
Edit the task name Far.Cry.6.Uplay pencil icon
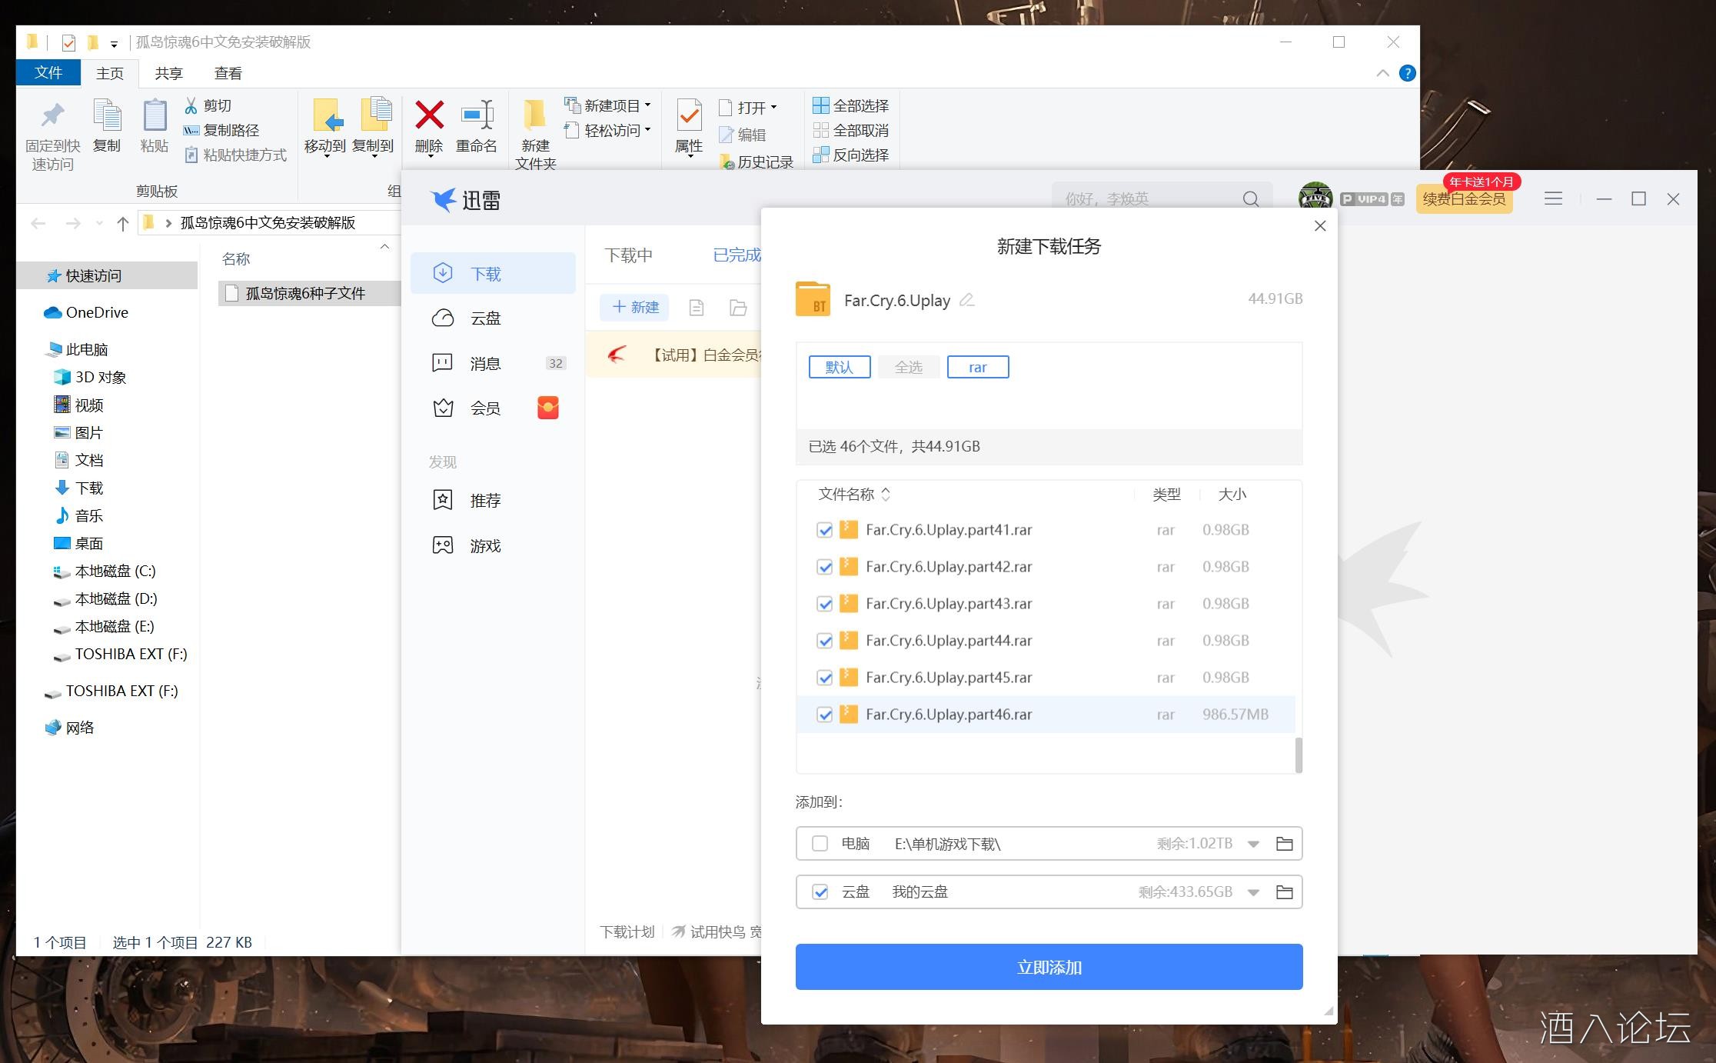point(967,300)
